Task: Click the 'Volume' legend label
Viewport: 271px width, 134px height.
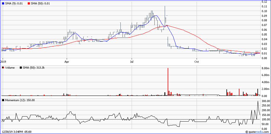Action: [x=10, y=68]
